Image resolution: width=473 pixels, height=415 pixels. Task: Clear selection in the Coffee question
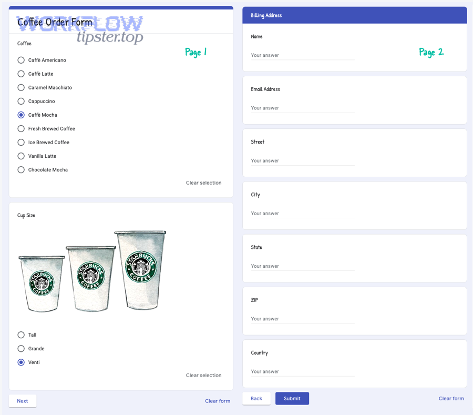(203, 183)
